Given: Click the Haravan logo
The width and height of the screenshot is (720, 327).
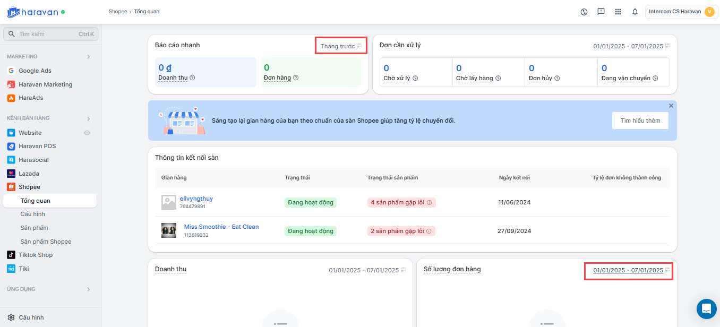Looking at the screenshot, I should 33,11.
